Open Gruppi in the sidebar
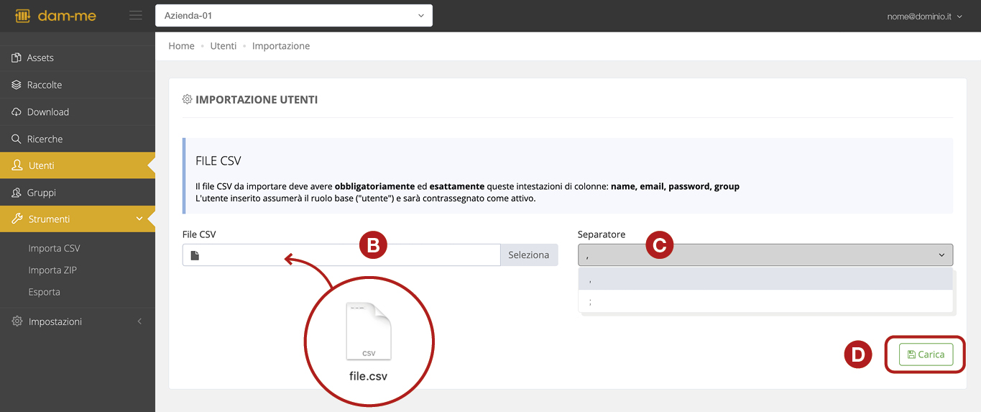Image resolution: width=981 pixels, height=412 pixels. [78, 193]
